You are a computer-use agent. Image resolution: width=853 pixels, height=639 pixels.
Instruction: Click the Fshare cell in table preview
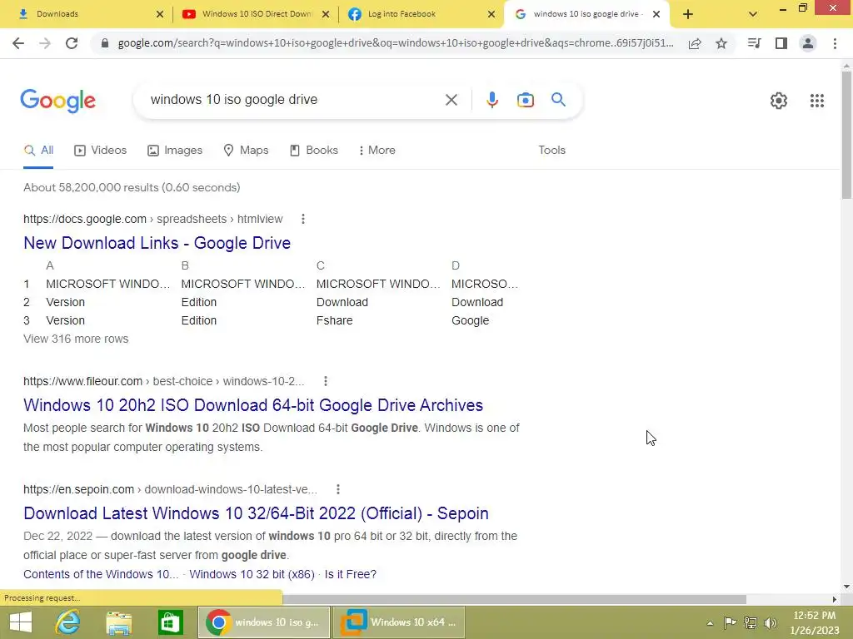coord(335,320)
